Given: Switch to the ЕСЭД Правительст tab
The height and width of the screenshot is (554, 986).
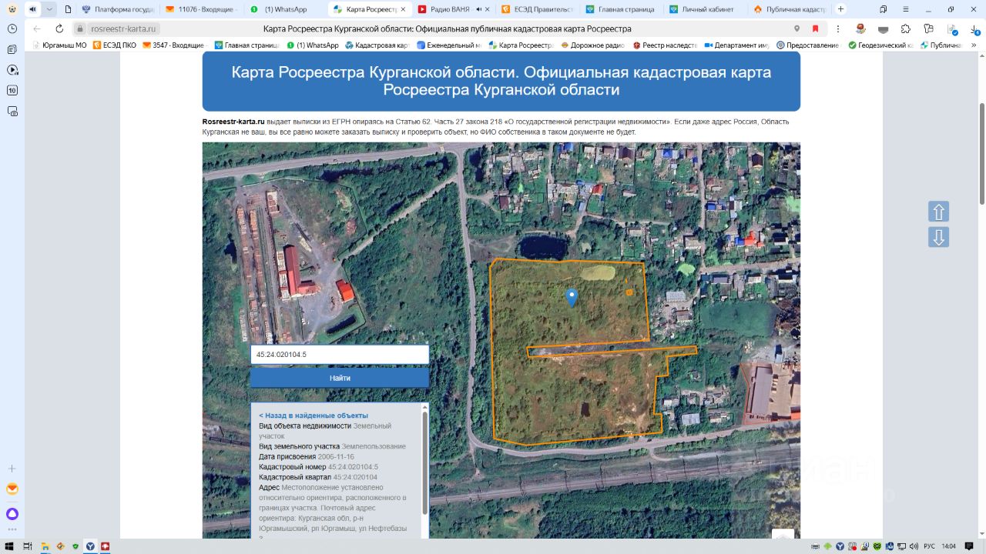Looking at the screenshot, I should click(x=537, y=9).
